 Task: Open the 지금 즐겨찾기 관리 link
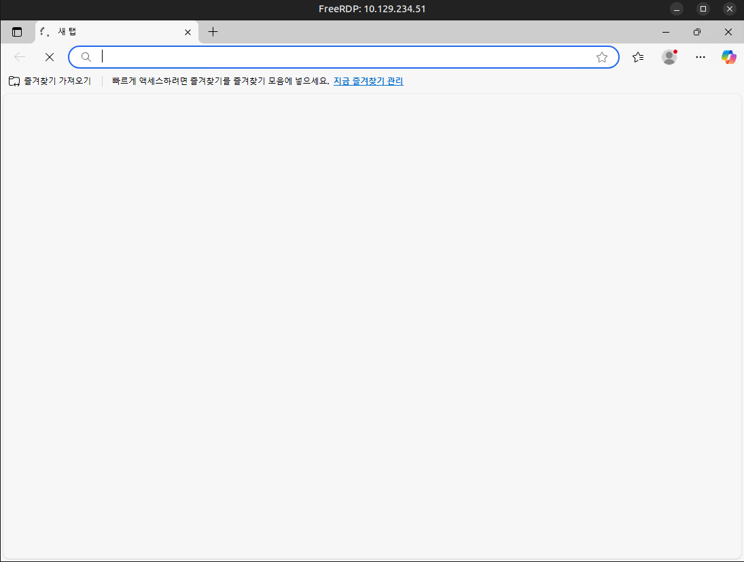pos(368,81)
